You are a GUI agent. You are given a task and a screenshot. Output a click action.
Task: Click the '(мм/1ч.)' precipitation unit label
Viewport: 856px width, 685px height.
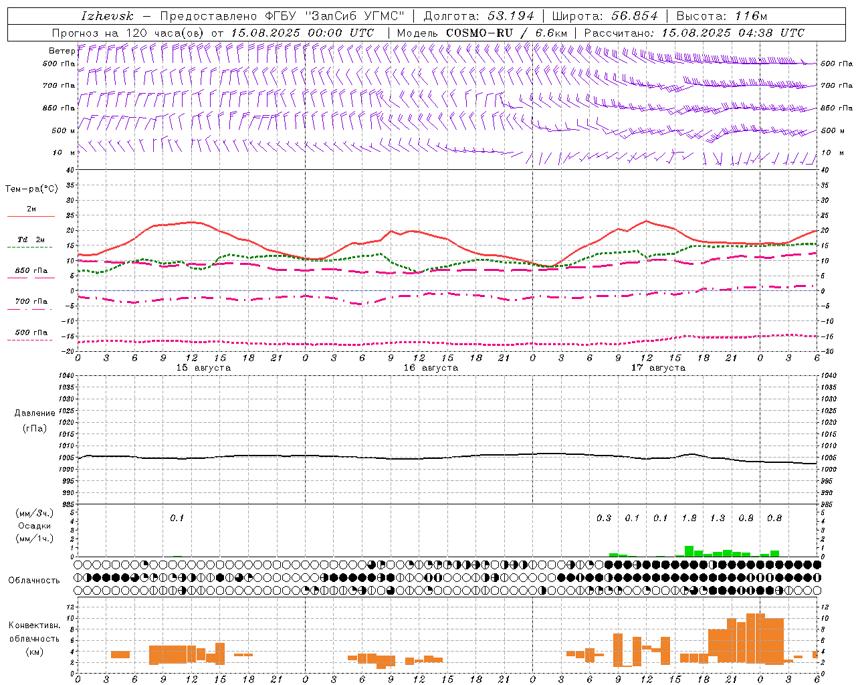tap(35, 539)
